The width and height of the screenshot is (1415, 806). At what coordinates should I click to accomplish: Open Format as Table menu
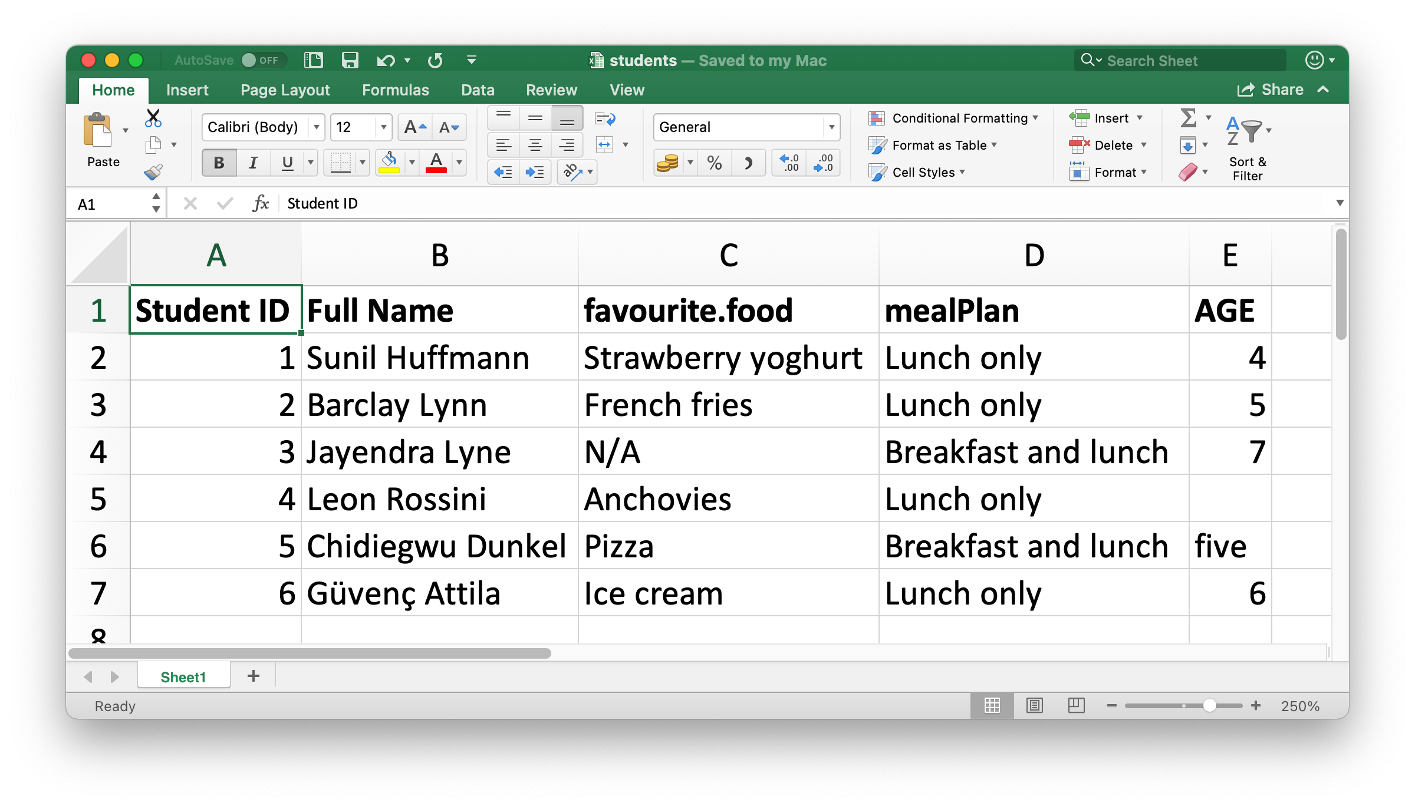point(947,143)
